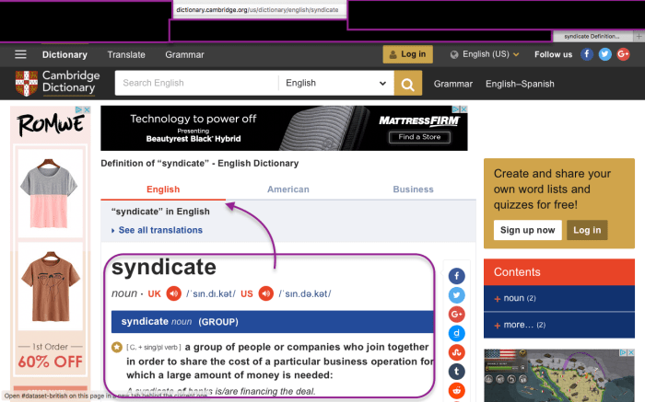Go to the Cambridge Dictionary logo homepage
Screen dimensions: 645x402
[x=55, y=83]
